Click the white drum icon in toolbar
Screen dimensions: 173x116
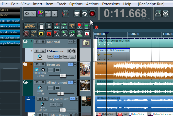coord(77,14)
